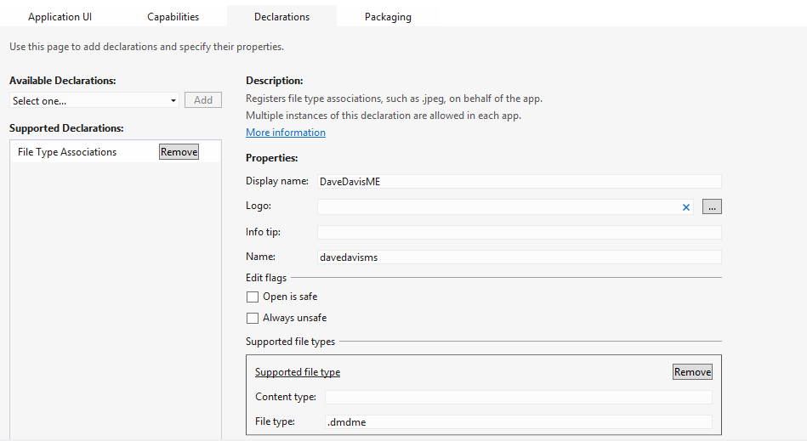Go to the Packaging tab
This screenshot has width=807, height=441.
388,17
